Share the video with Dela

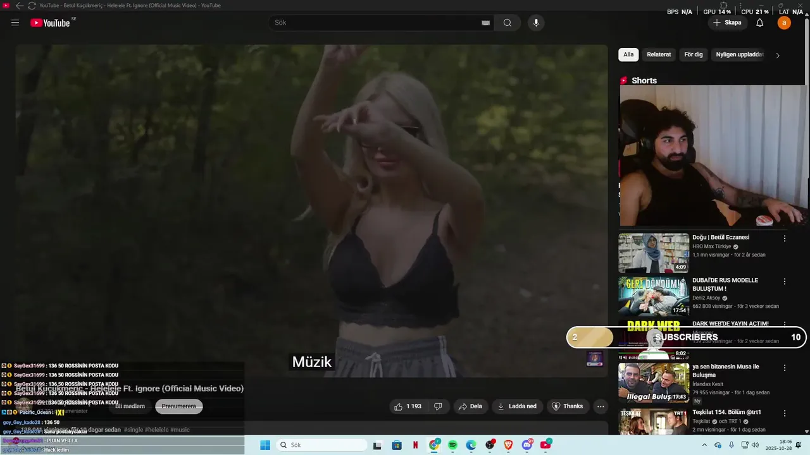[470, 406]
